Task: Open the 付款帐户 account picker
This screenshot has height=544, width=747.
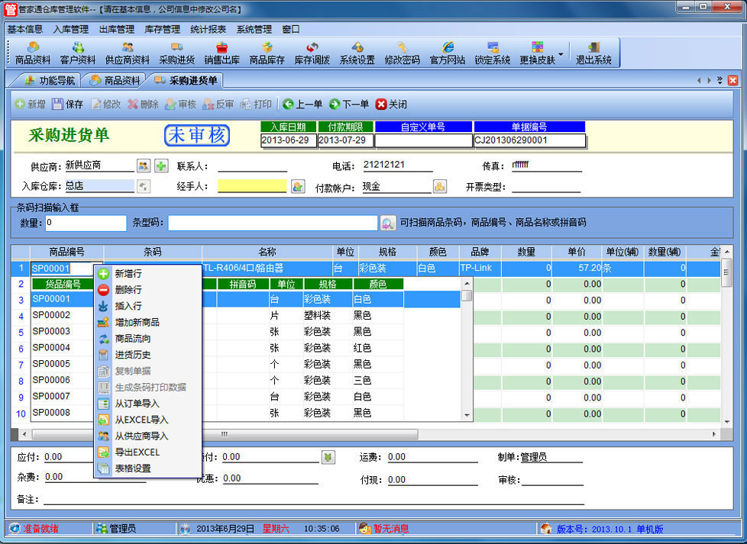Action: 440,186
